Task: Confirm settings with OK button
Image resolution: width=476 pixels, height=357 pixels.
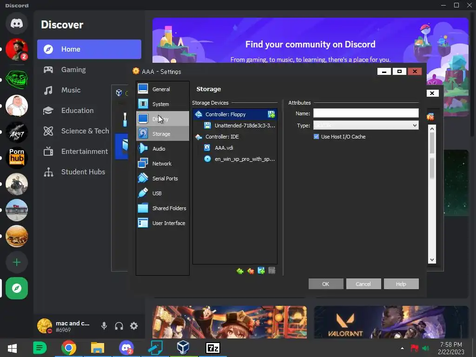Action: tap(326, 284)
